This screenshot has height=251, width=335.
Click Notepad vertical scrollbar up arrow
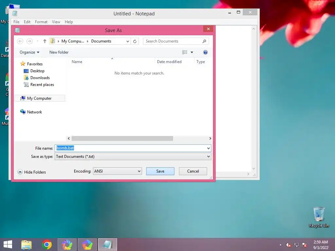(x=254, y=29)
